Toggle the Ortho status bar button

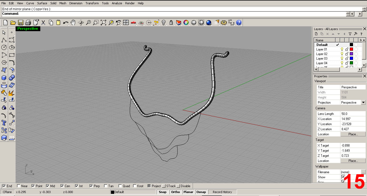tap(175, 192)
